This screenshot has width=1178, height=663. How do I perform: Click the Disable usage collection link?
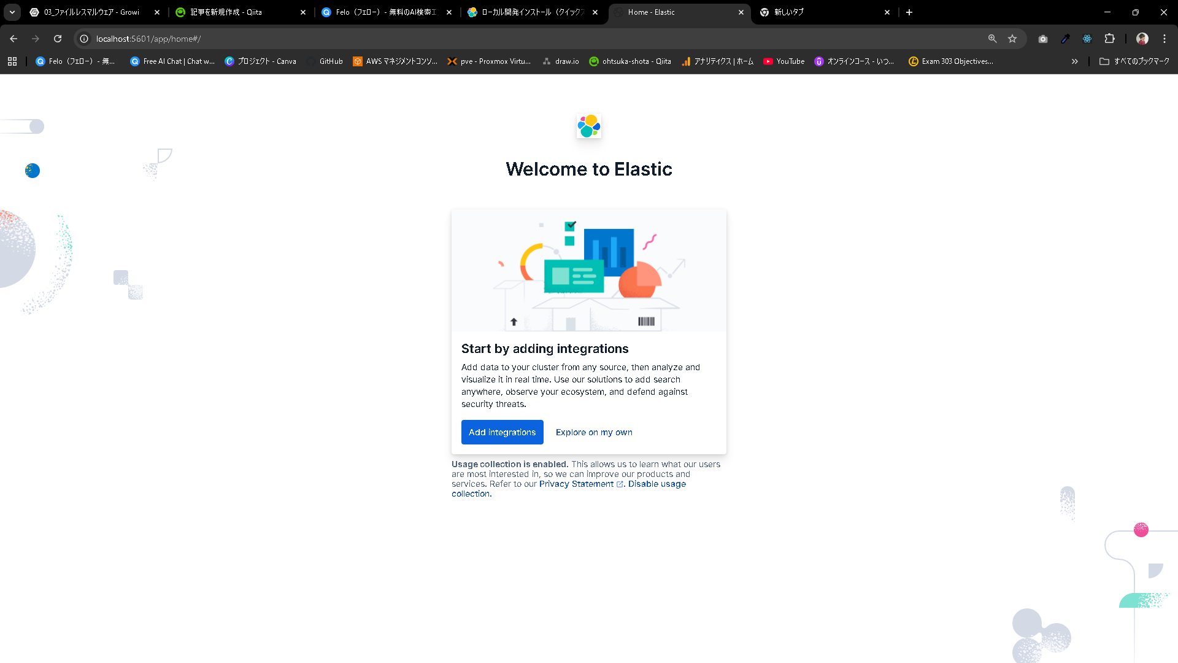[656, 484]
